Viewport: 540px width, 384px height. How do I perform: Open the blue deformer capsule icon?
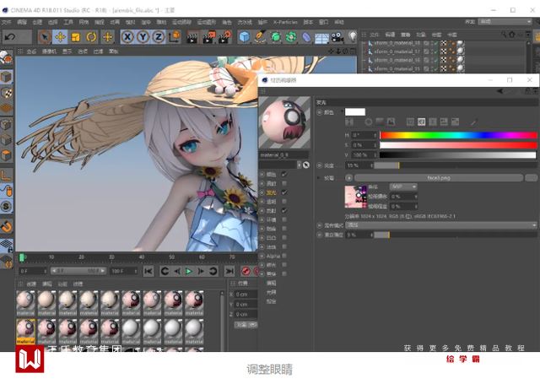click(306, 37)
